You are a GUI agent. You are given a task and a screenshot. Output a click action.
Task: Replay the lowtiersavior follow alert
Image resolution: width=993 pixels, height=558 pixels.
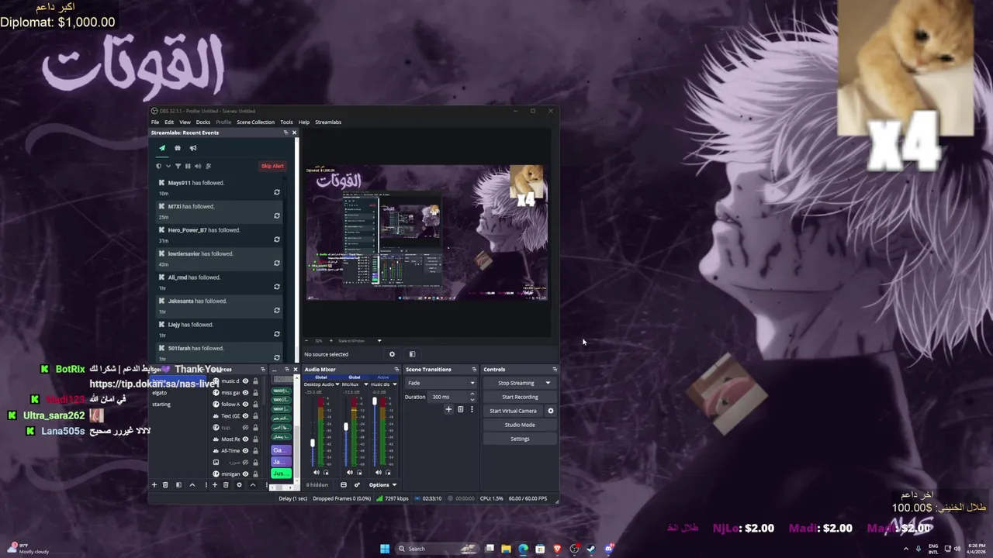(x=277, y=263)
